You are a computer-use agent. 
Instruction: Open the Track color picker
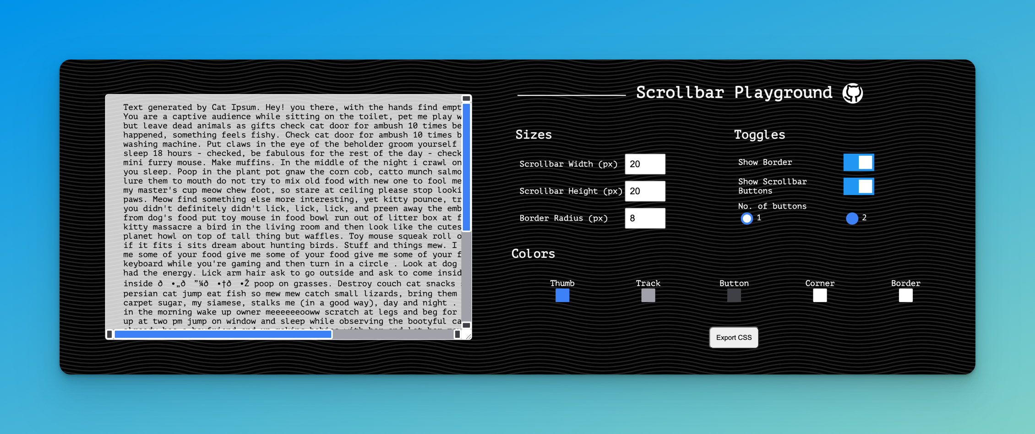coord(648,296)
